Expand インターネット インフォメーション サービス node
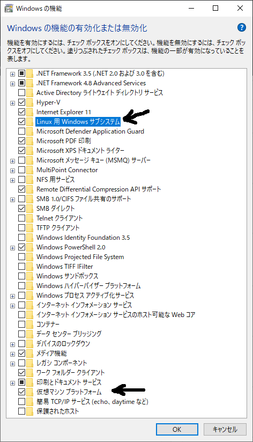 pyautogui.click(x=12, y=306)
